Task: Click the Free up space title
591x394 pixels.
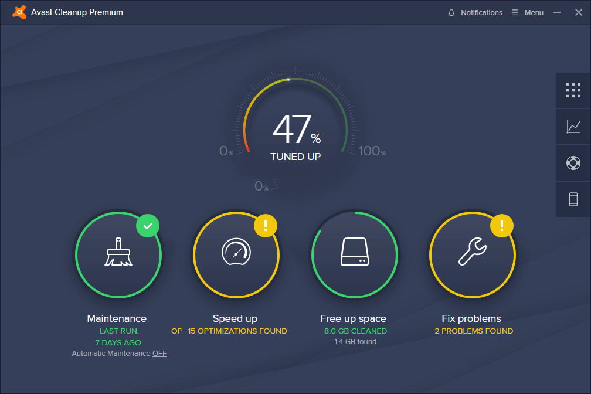Action: click(353, 318)
